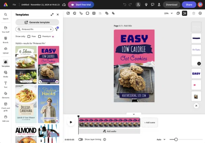Expand the Templates panel to full view
This screenshot has width=205, height=143.
52,15
